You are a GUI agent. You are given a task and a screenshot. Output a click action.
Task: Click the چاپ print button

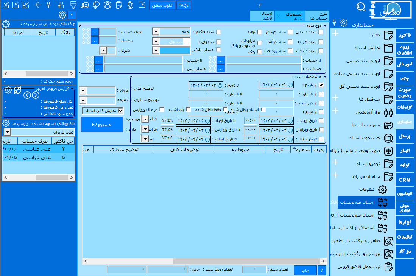tap(305, 270)
